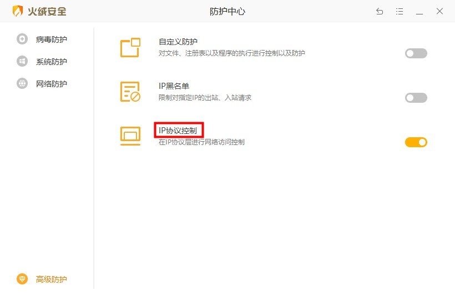Click the IP黑名单 title text
Screen dimensions: 455x300
[174, 86]
